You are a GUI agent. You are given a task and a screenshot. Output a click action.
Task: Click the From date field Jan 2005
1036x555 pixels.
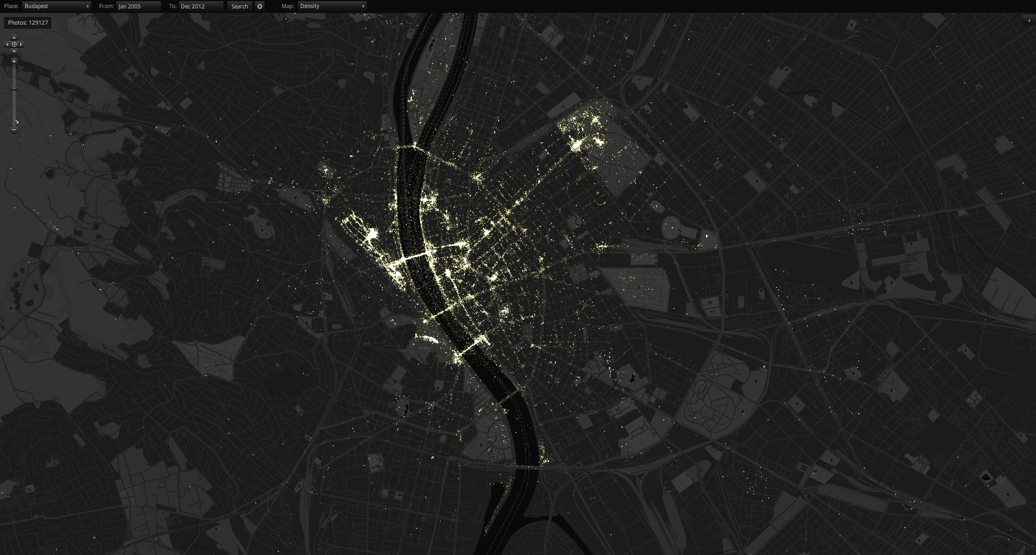coord(138,6)
